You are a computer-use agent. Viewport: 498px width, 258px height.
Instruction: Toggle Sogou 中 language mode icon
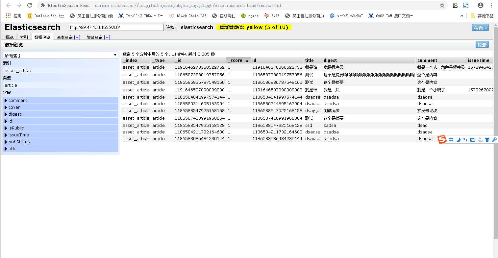tap(451, 140)
